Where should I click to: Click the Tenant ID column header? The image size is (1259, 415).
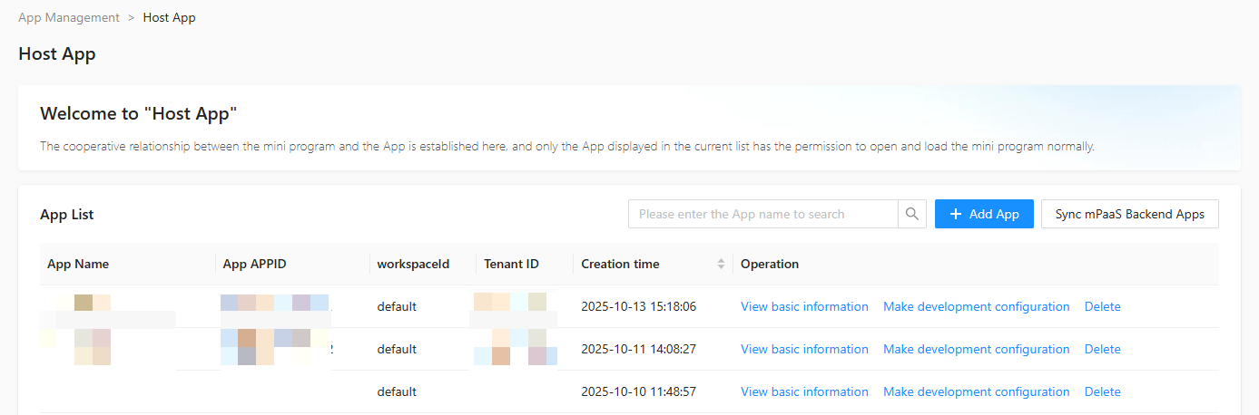tap(511, 264)
